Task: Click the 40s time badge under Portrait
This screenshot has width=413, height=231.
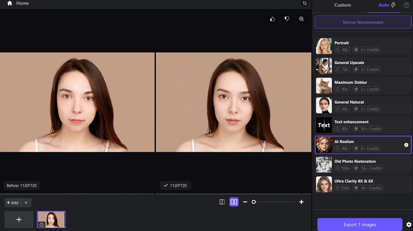Action: (x=342, y=50)
